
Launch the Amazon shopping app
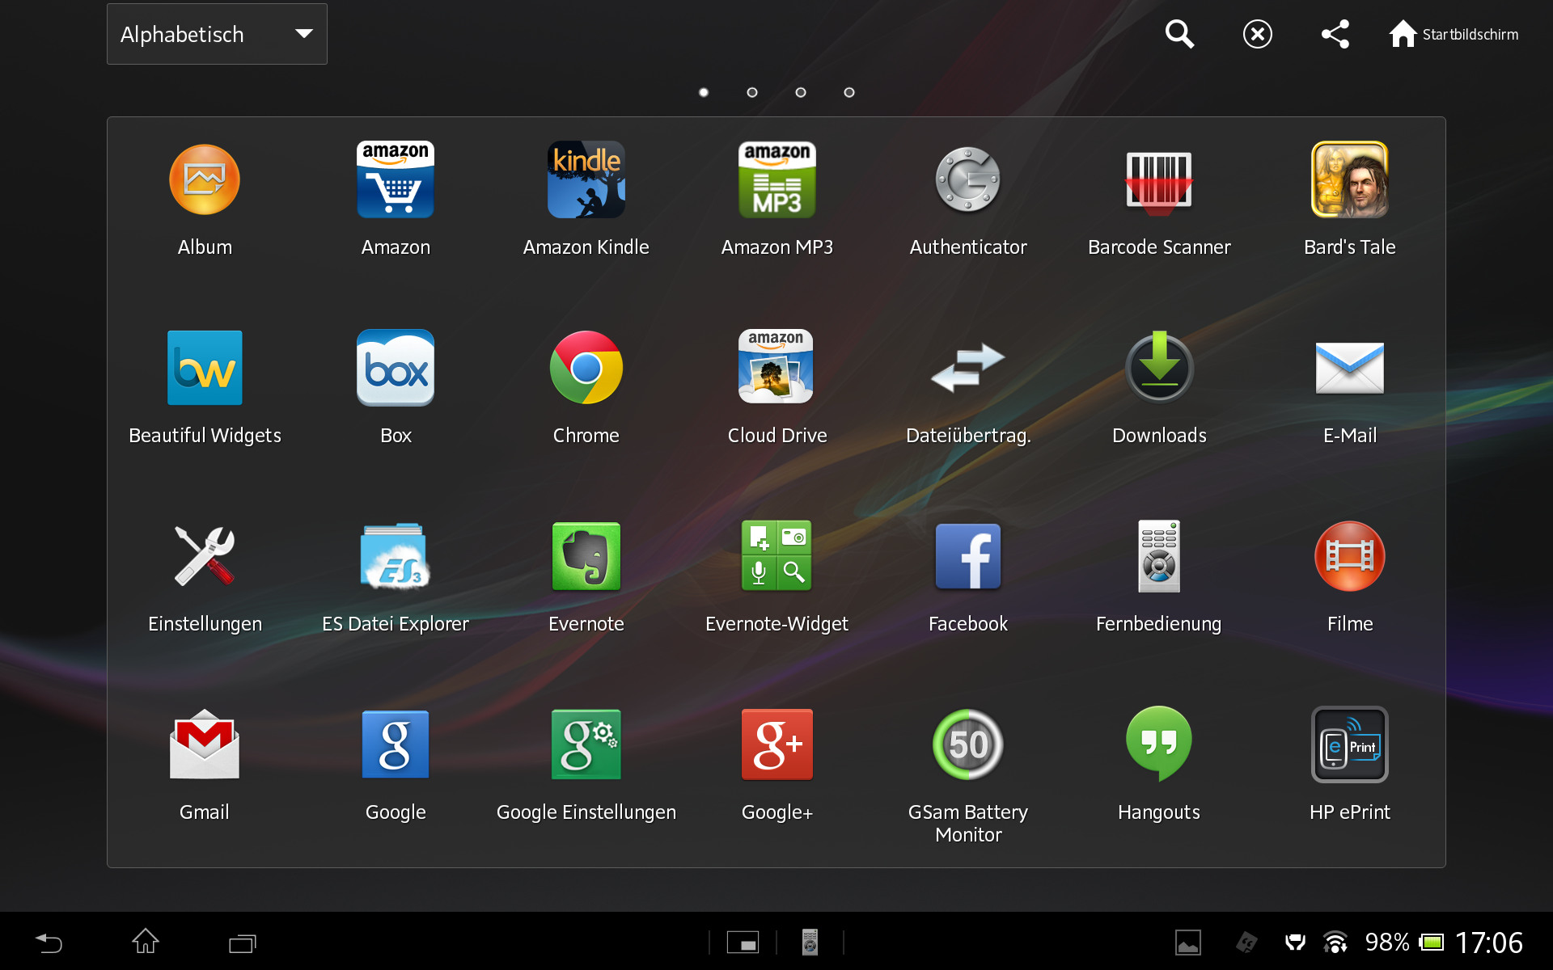(396, 180)
